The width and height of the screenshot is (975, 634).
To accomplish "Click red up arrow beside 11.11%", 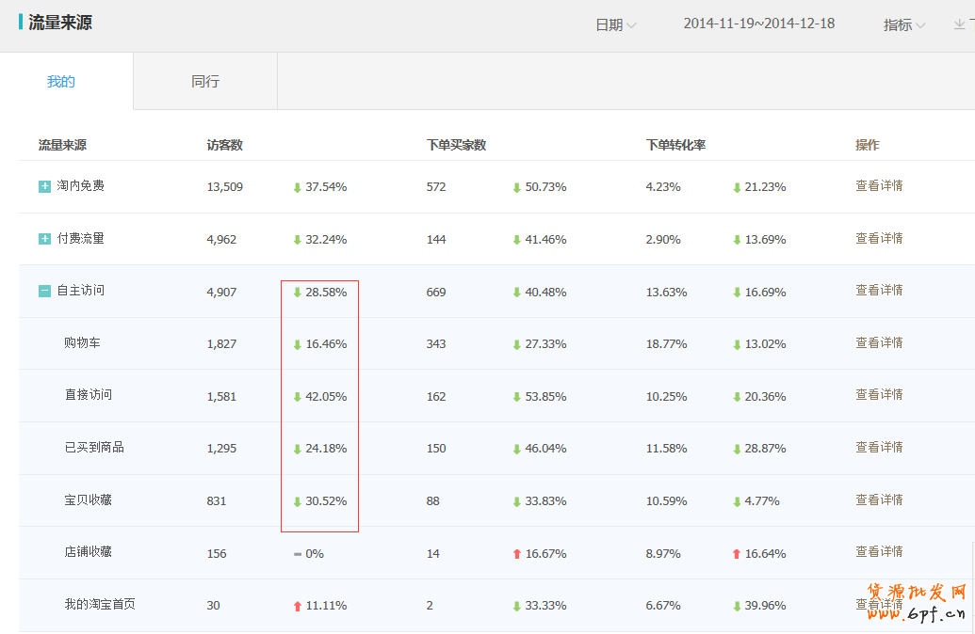I will 298,606.
